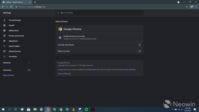Open Netflix from taskbar

pyautogui.click(x=93, y=109)
